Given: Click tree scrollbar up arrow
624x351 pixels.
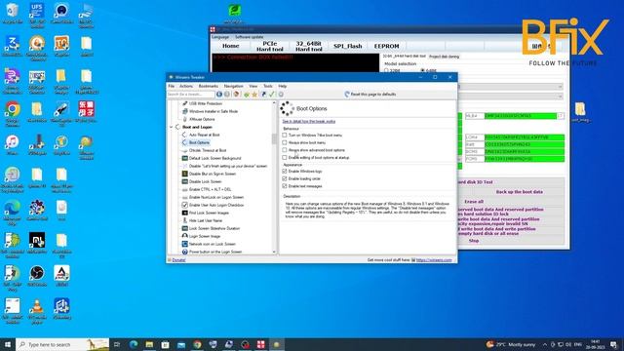Looking at the screenshot, I should (x=274, y=103).
